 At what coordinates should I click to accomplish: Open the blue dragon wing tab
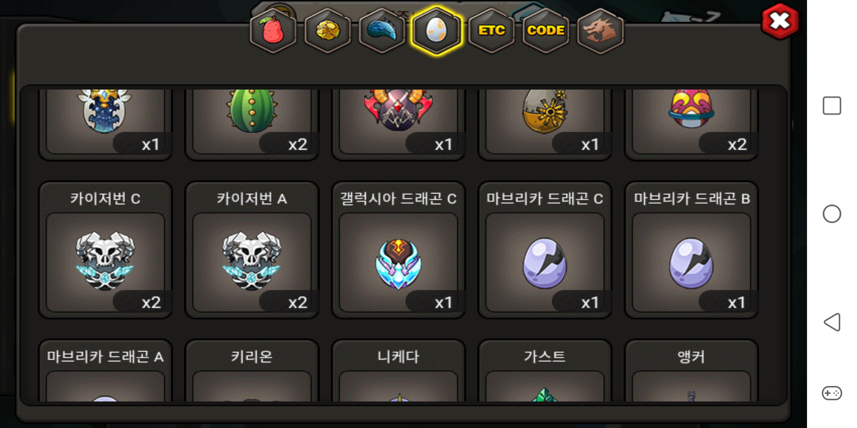[x=382, y=31]
